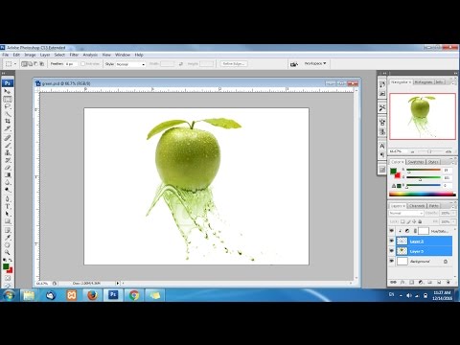Click the navigator zoom out button
This screenshot has width=460, height=345.
412,151
